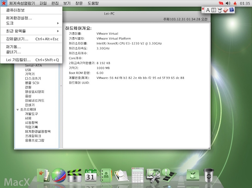
Task: Choose 강제끝내기... menu entry
Action: [31, 39]
